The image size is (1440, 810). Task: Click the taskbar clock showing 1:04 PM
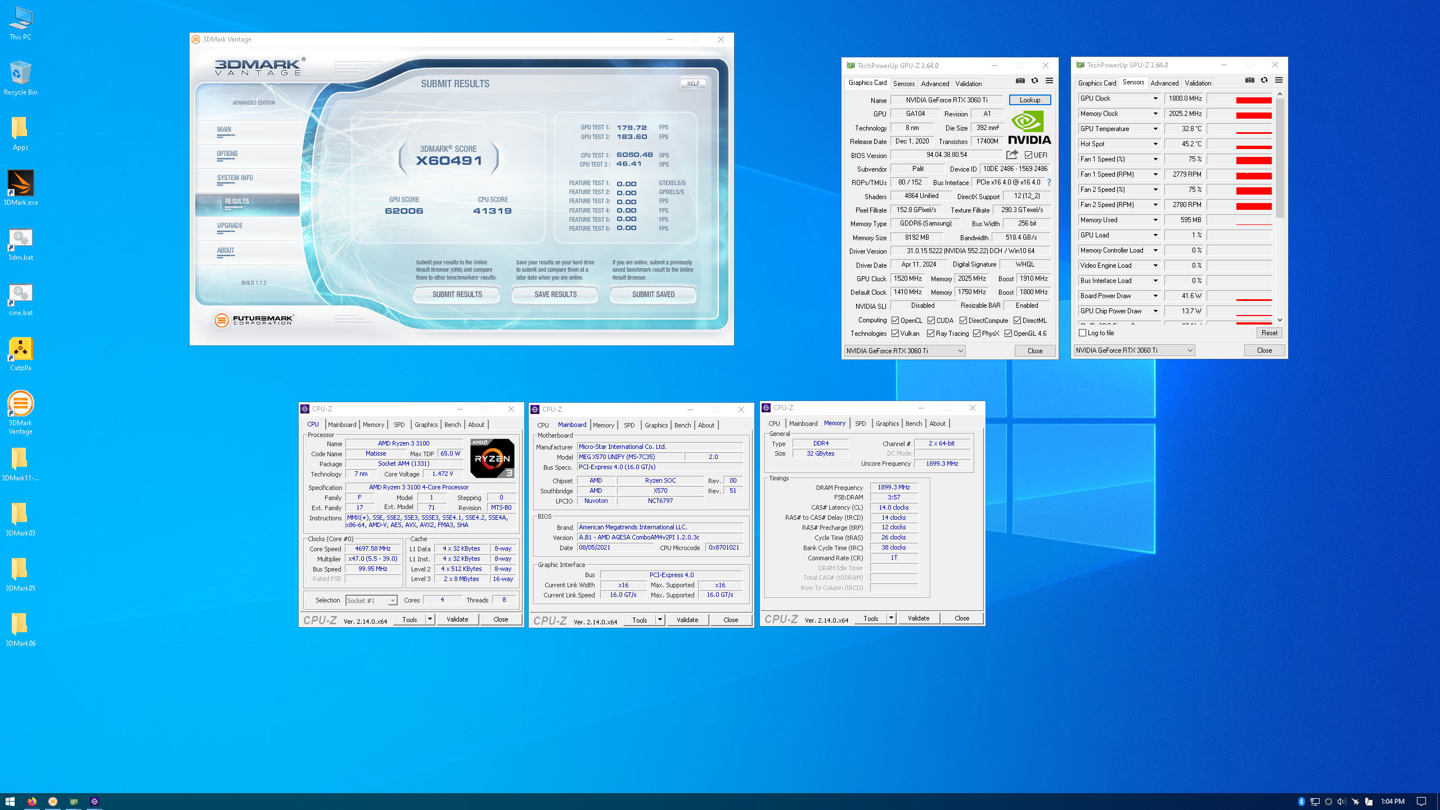coord(1392,801)
